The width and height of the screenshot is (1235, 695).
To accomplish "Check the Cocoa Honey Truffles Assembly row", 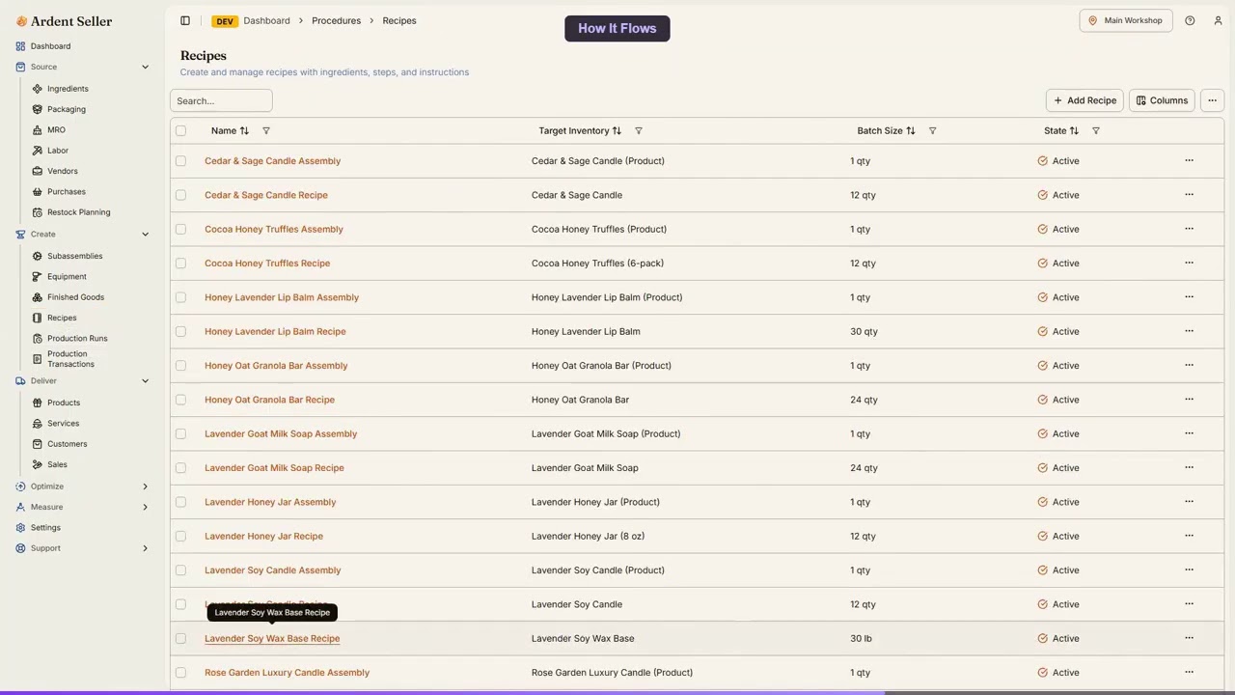I will [x=180, y=229].
